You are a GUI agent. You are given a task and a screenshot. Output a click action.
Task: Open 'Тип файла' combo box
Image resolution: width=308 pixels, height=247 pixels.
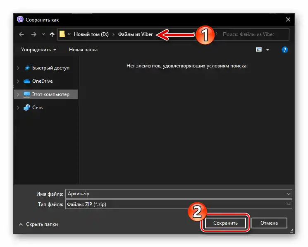click(x=179, y=204)
